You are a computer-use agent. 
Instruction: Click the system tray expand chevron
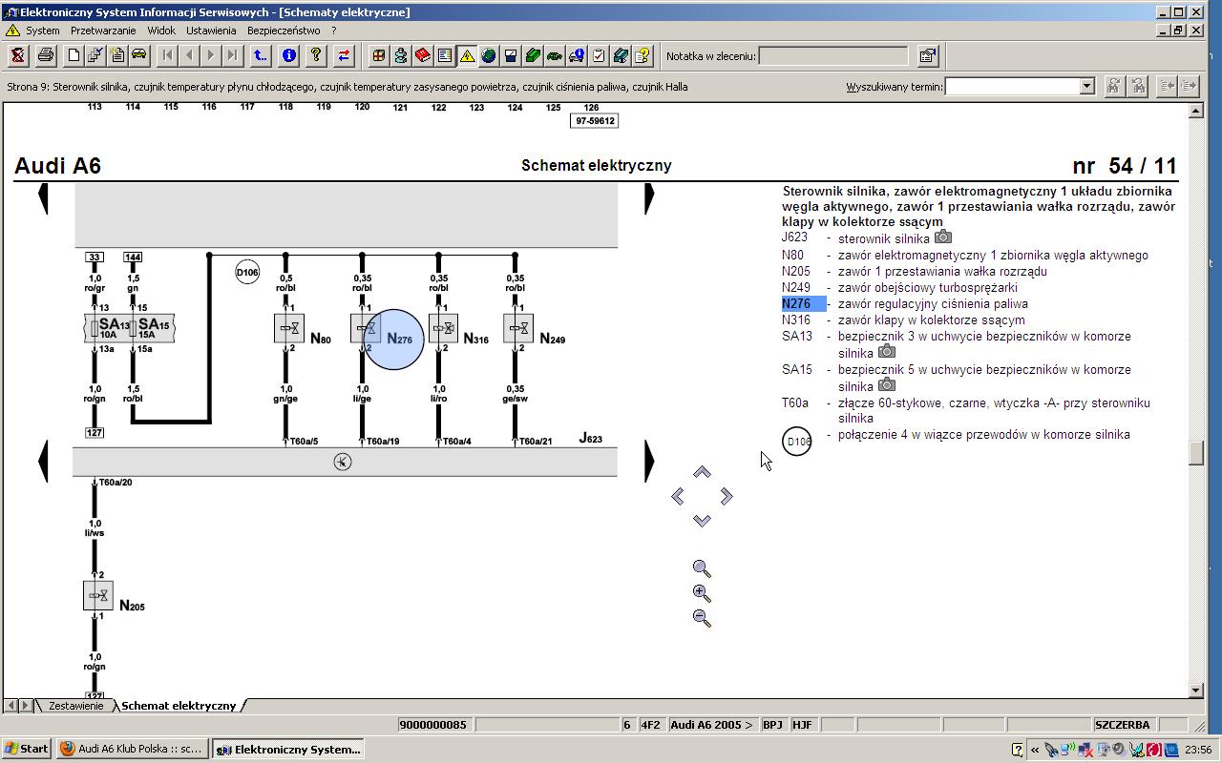[1035, 750]
